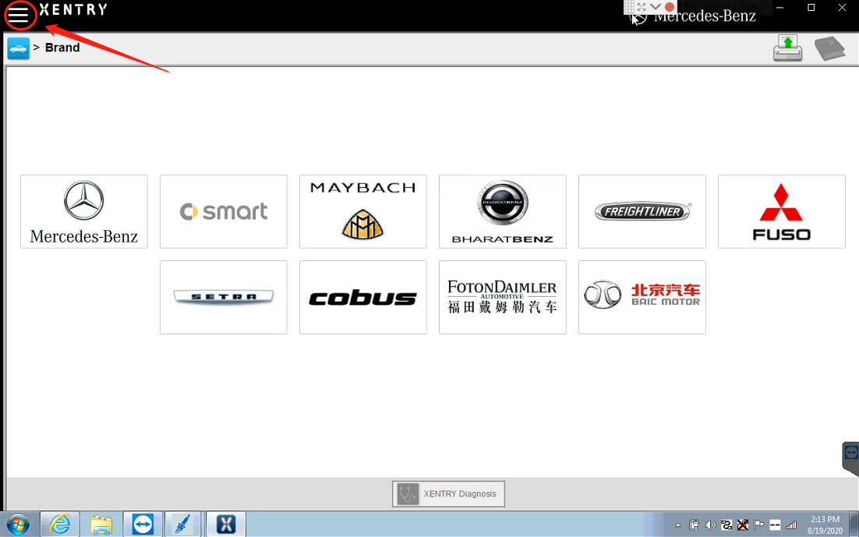The width and height of the screenshot is (859, 537).
Task: Select the Setra brand tile
Action: [x=224, y=297]
